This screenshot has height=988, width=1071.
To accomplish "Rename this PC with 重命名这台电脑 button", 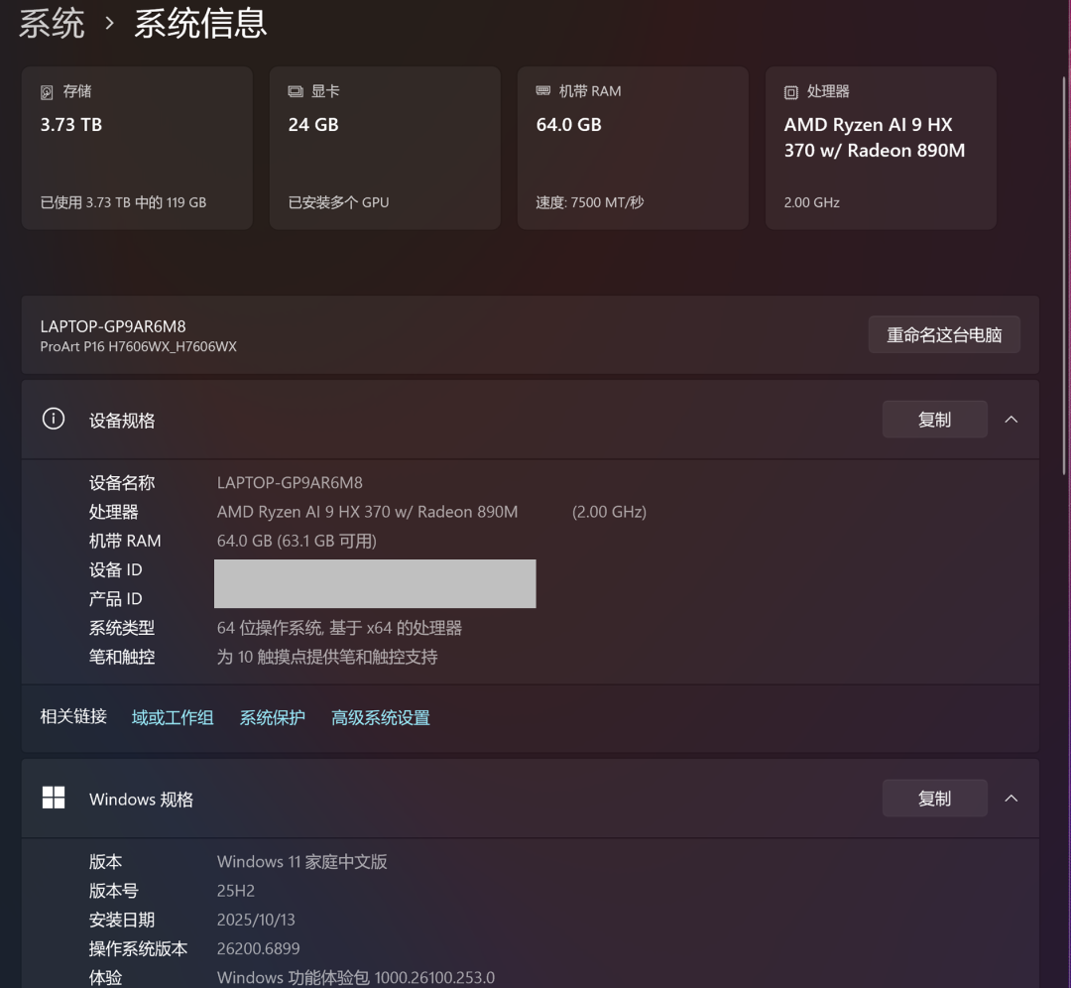I will click(944, 335).
